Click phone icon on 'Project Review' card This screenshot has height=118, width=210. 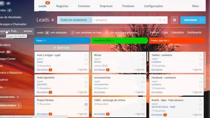point(86,100)
